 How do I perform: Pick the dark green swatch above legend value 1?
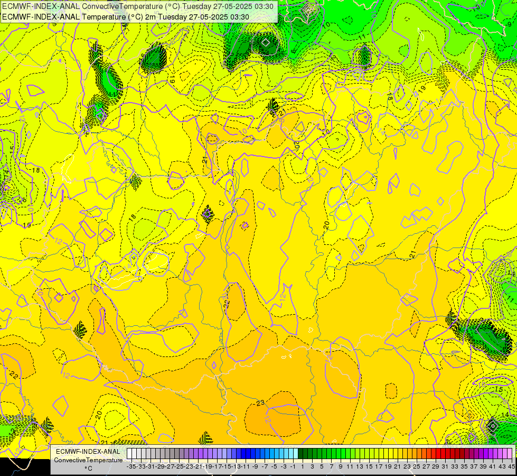pos(300,454)
